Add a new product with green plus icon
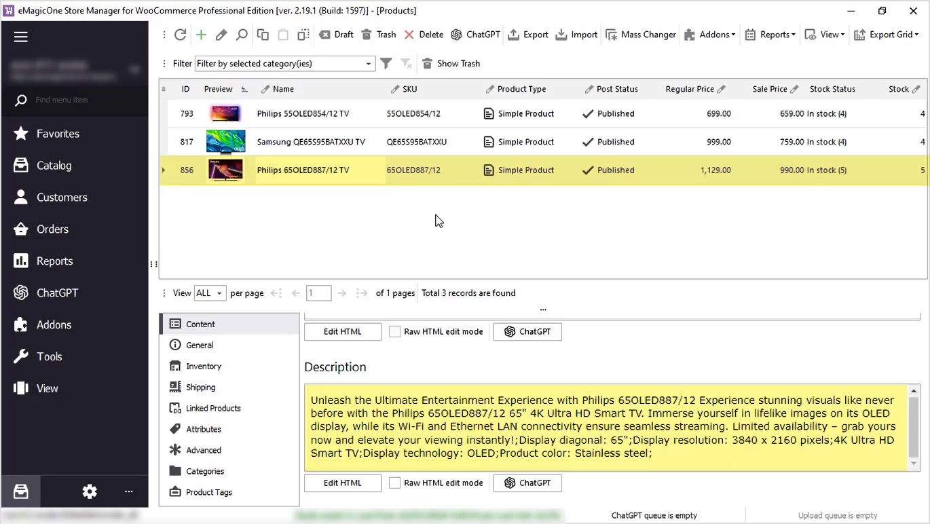930x524 pixels. [200, 35]
